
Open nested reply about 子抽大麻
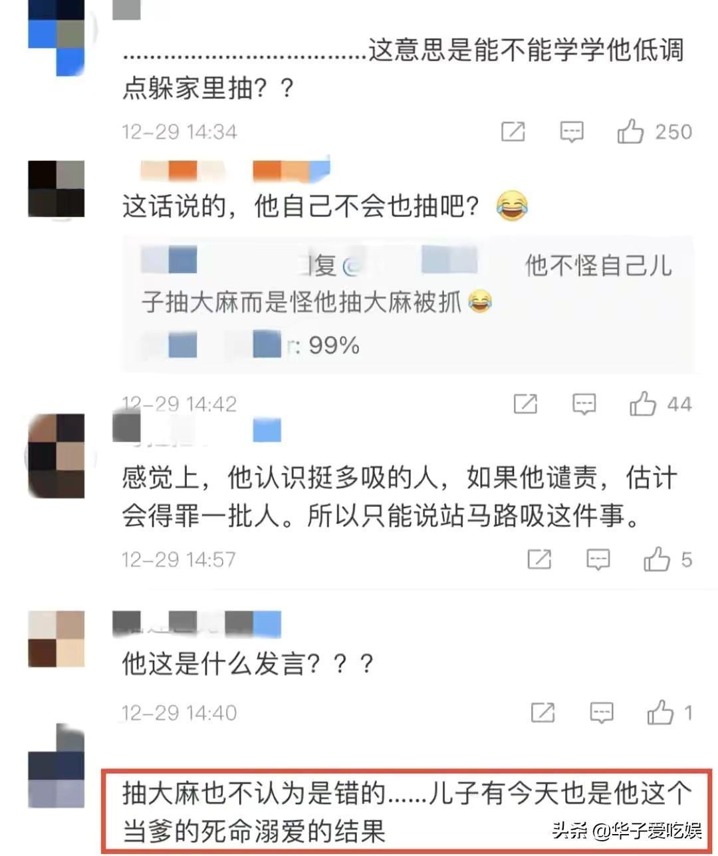click(407, 284)
